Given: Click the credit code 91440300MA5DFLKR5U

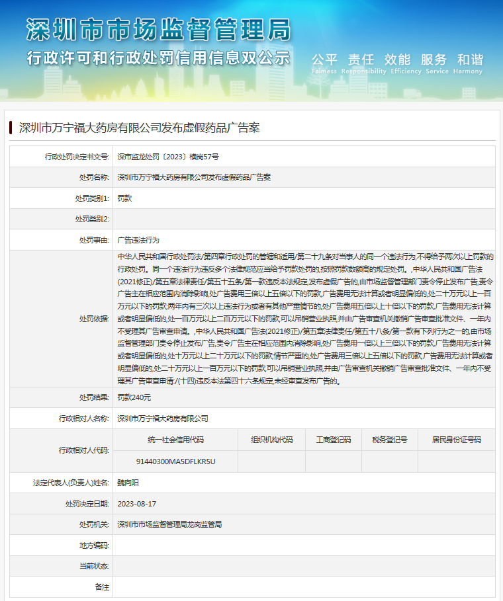Looking at the screenshot, I should 175,461.
